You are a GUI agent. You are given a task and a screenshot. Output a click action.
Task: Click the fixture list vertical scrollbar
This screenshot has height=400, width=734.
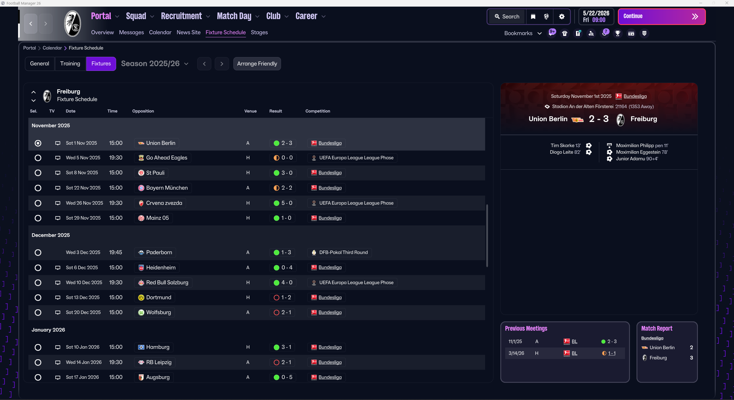pos(487,235)
